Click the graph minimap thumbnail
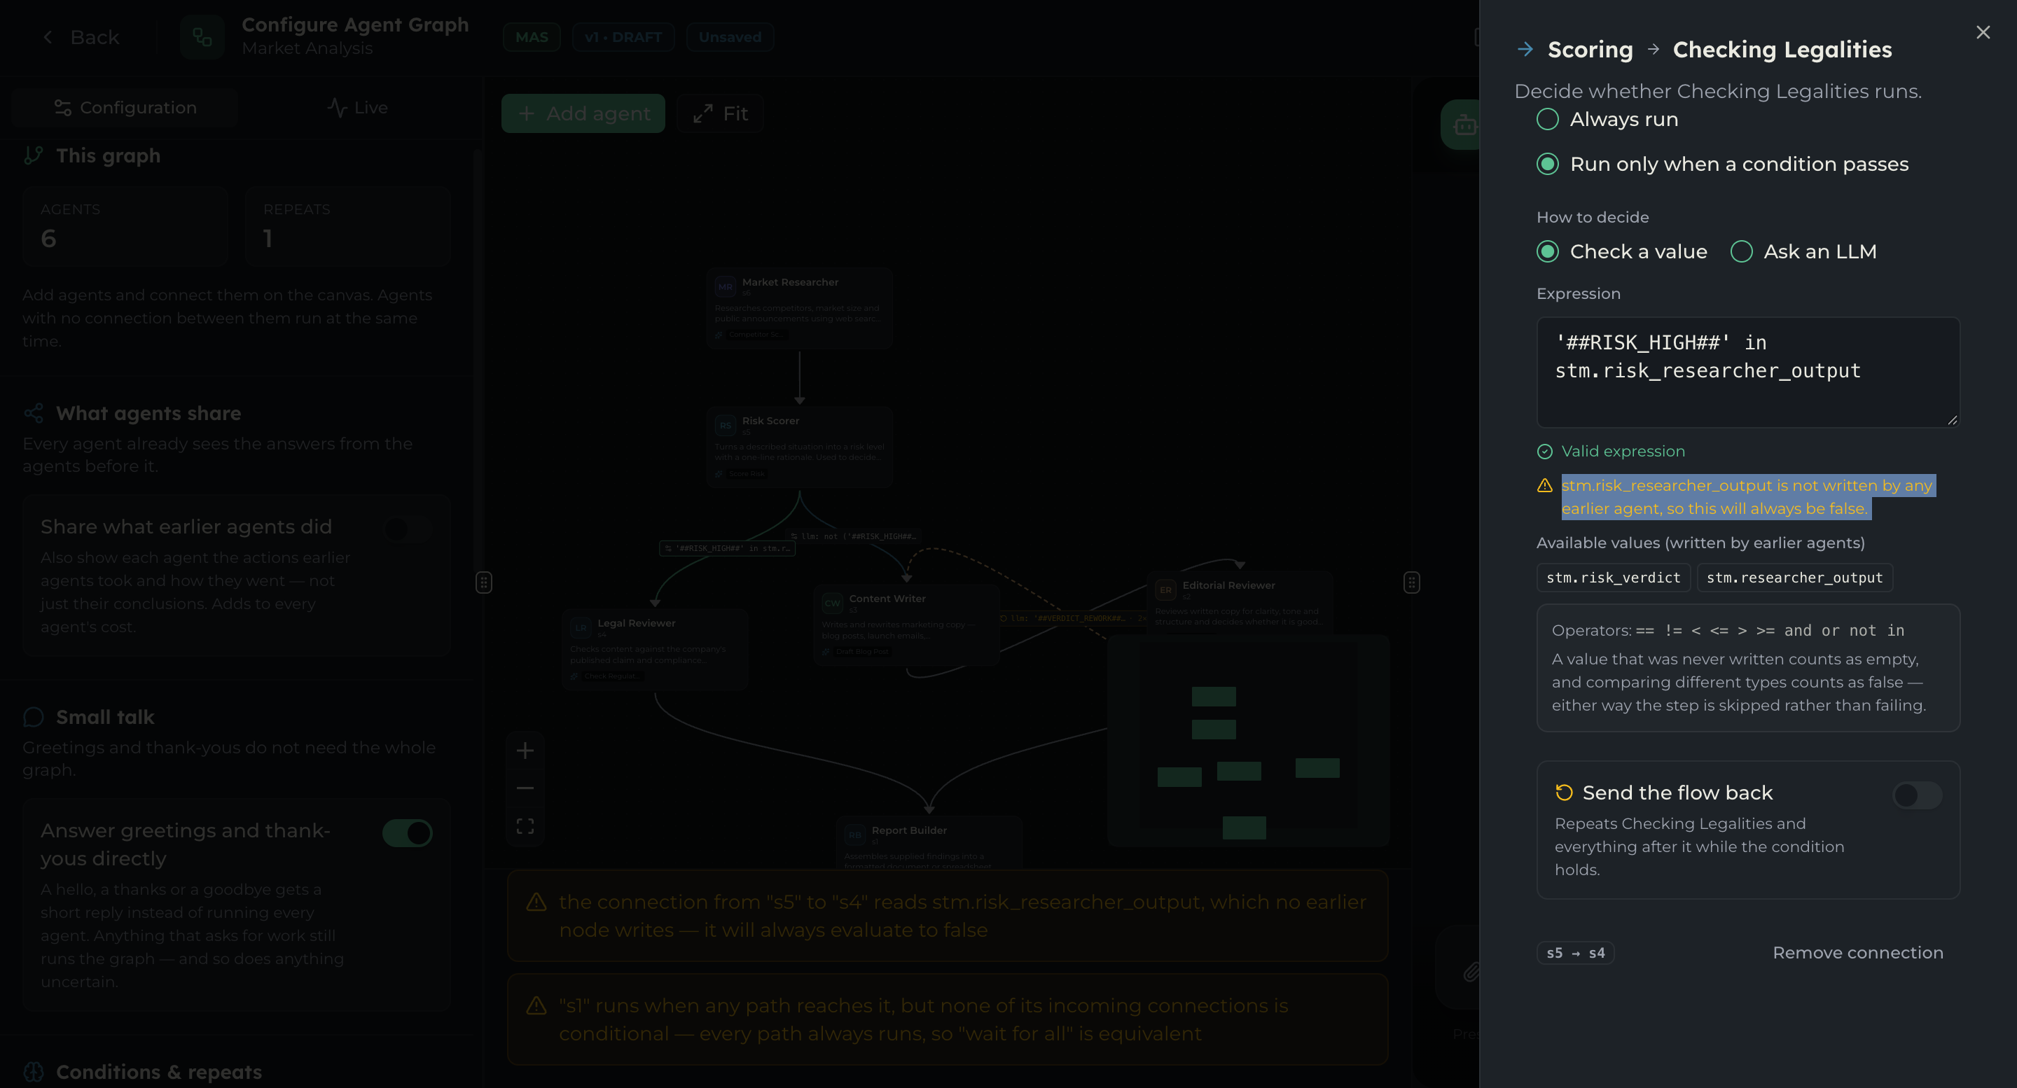Viewport: 2017px width, 1088px height. click(x=1247, y=741)
